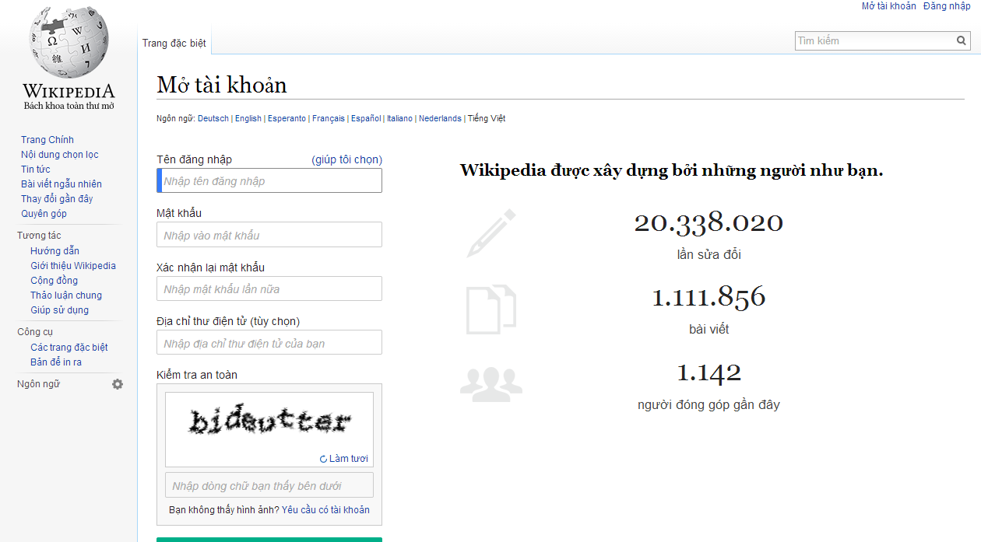The width and height of the screenshot is (981, 542).
Task: Open Giới thiệu Wikipedia link
Action: (73, 266)
